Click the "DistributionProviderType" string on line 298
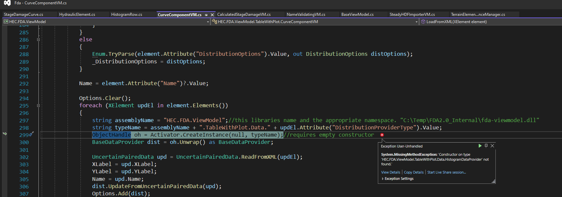Image resolution: width=562 pixels, height=197 pixels. (374, 127)
